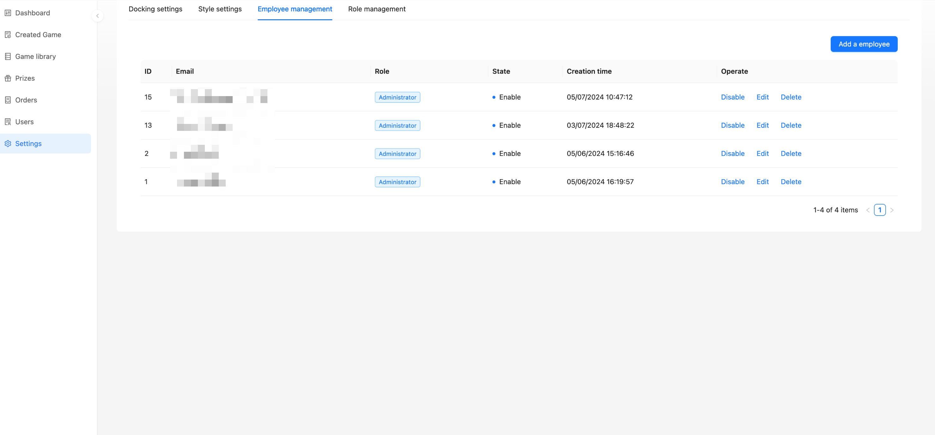Screen dimensions: 935x435
Task: Disable the employee with ID 1
Action: coord(732,181)
